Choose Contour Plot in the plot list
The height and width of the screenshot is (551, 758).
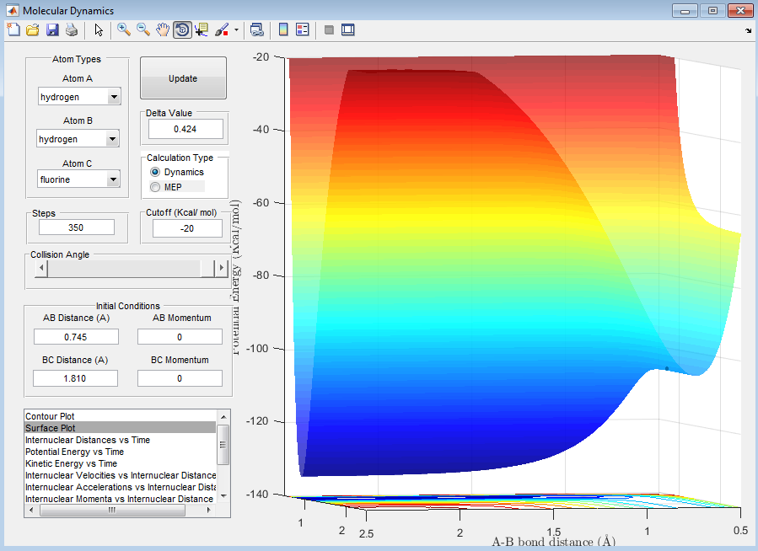pyautogui.click(x=50, y=416)
